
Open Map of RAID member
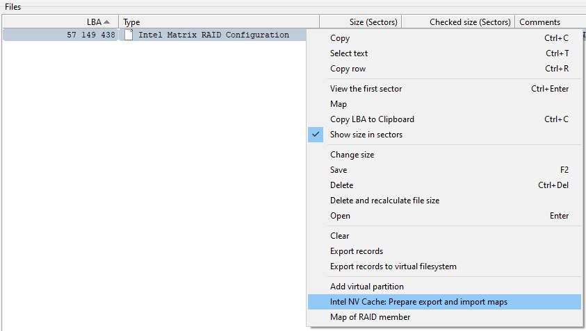click(x=370, y=317)
